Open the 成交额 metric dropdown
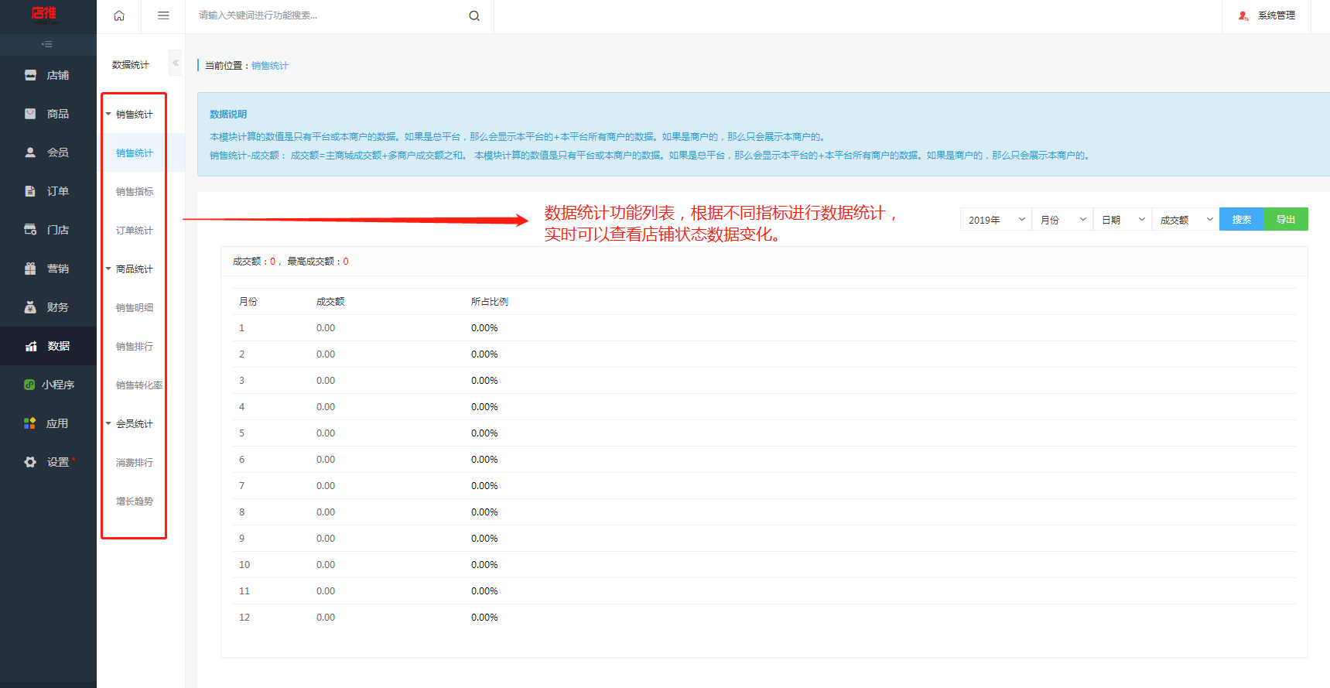The width and height of the screenshot is (1330, 688). click(x=1186, y=219)
